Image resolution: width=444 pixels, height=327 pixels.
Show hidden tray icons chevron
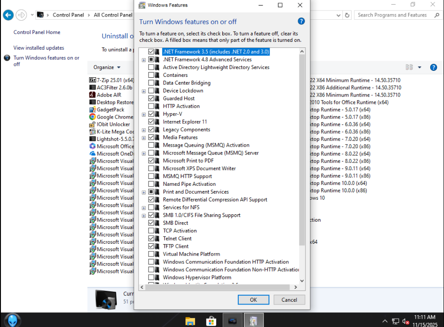coord(385,321)
